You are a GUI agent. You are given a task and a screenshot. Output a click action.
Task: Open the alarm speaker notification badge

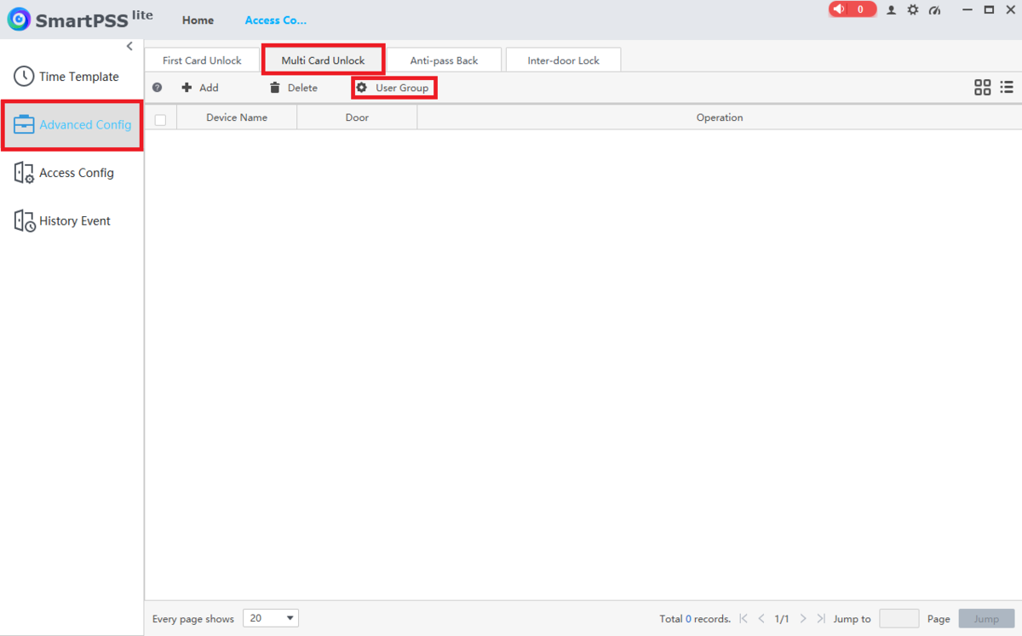click(x=852, y=9)
